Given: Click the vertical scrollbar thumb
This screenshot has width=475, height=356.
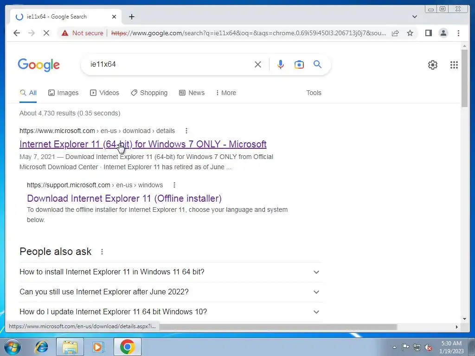Looking at the screenshot, I should pyautogui.click(x=464, y=78).
